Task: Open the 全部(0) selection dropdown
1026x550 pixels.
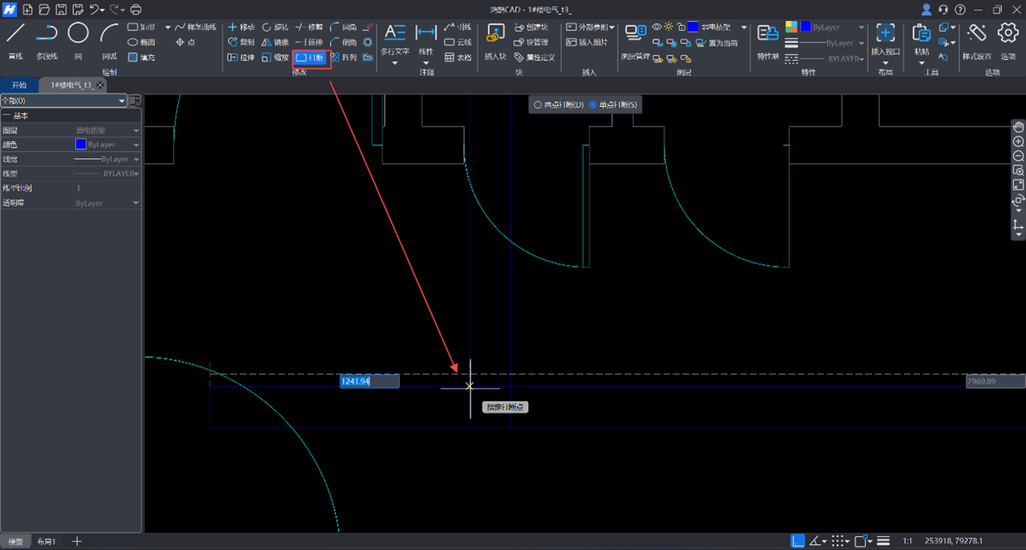Action: (121, 101)
